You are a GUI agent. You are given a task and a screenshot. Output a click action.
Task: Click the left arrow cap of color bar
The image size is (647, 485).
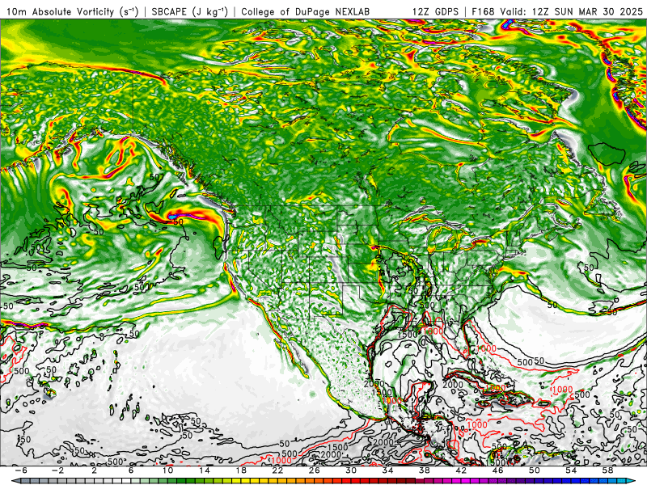[x=15, y=481]
